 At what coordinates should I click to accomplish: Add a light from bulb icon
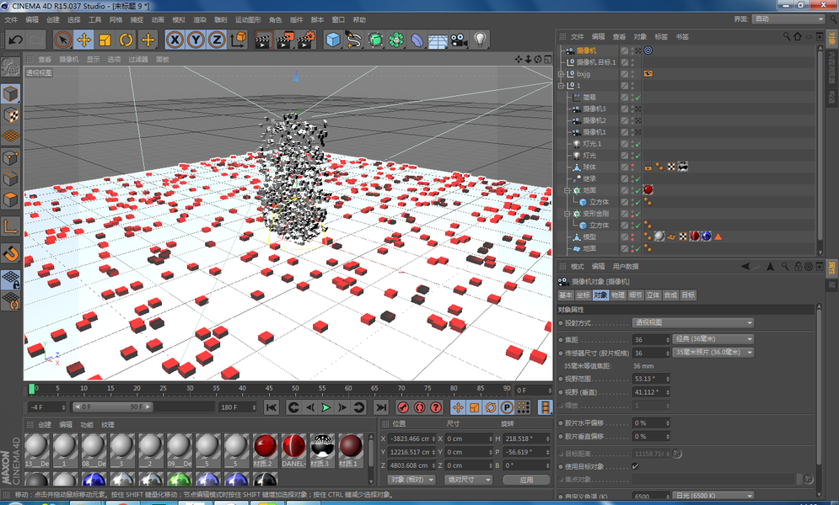(x=480, y=40)
